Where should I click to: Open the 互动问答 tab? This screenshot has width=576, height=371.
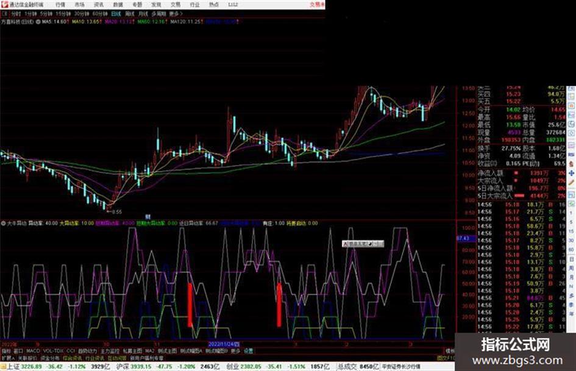click(117, 358)
